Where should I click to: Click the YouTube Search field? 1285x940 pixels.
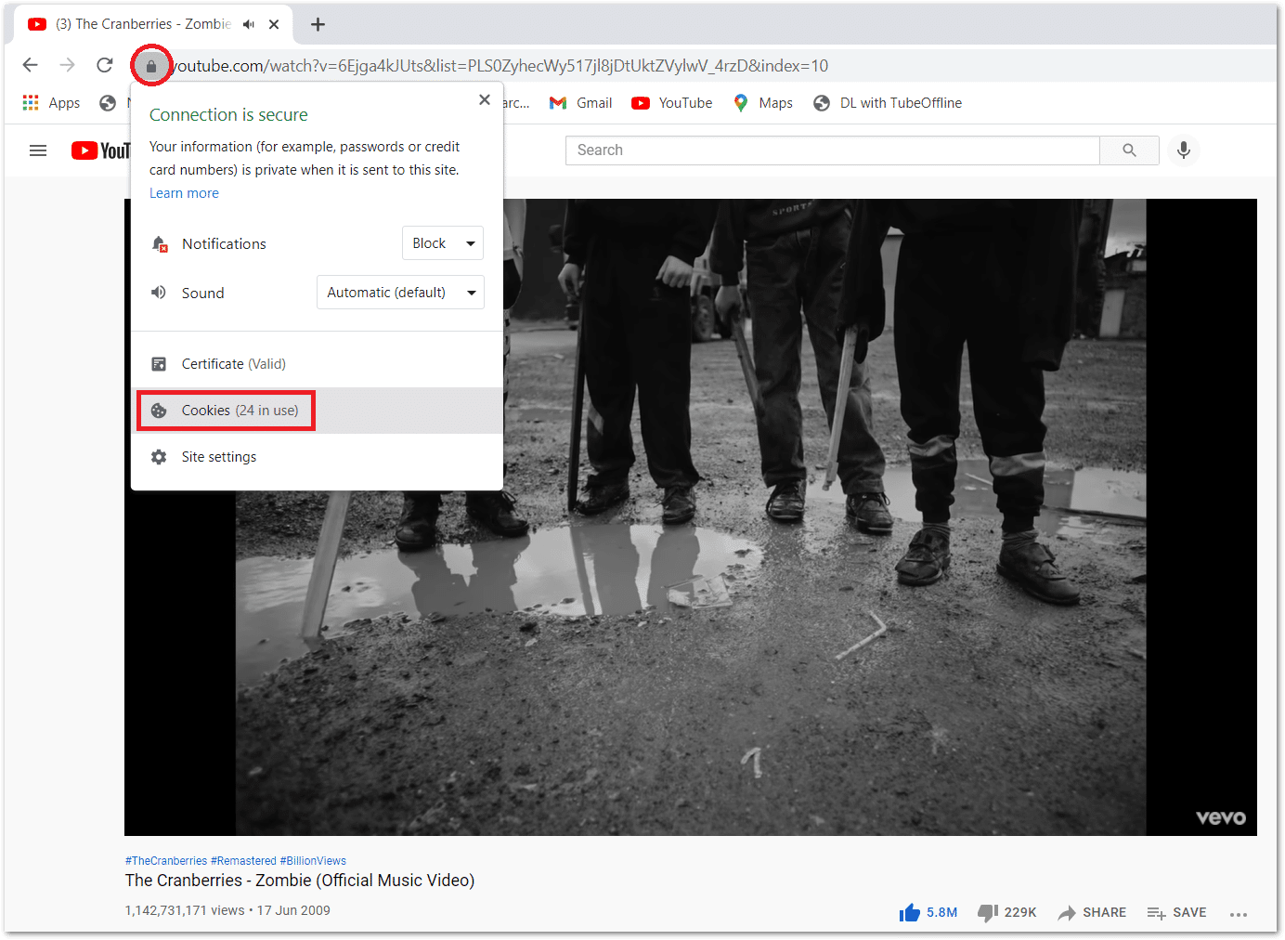click(832, 150)
